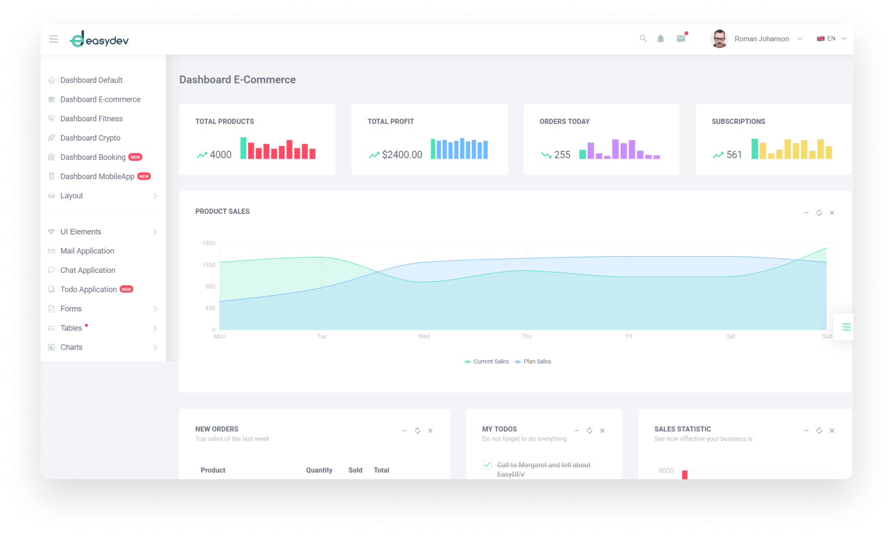Open Roman Johanson profile dropdown
894x536 pixels.
point(756,39)
